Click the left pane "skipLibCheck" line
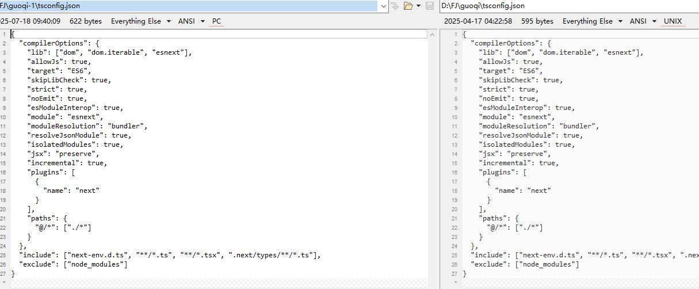The image size is (699, 289). click(70, 80)
